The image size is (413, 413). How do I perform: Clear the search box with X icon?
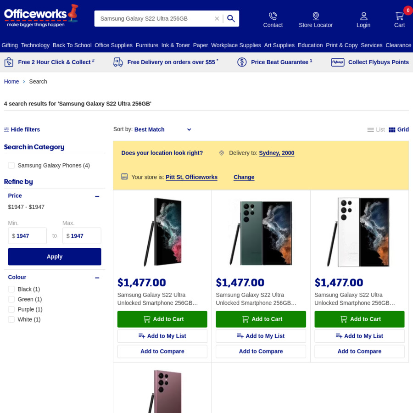(x=217, y=18)
